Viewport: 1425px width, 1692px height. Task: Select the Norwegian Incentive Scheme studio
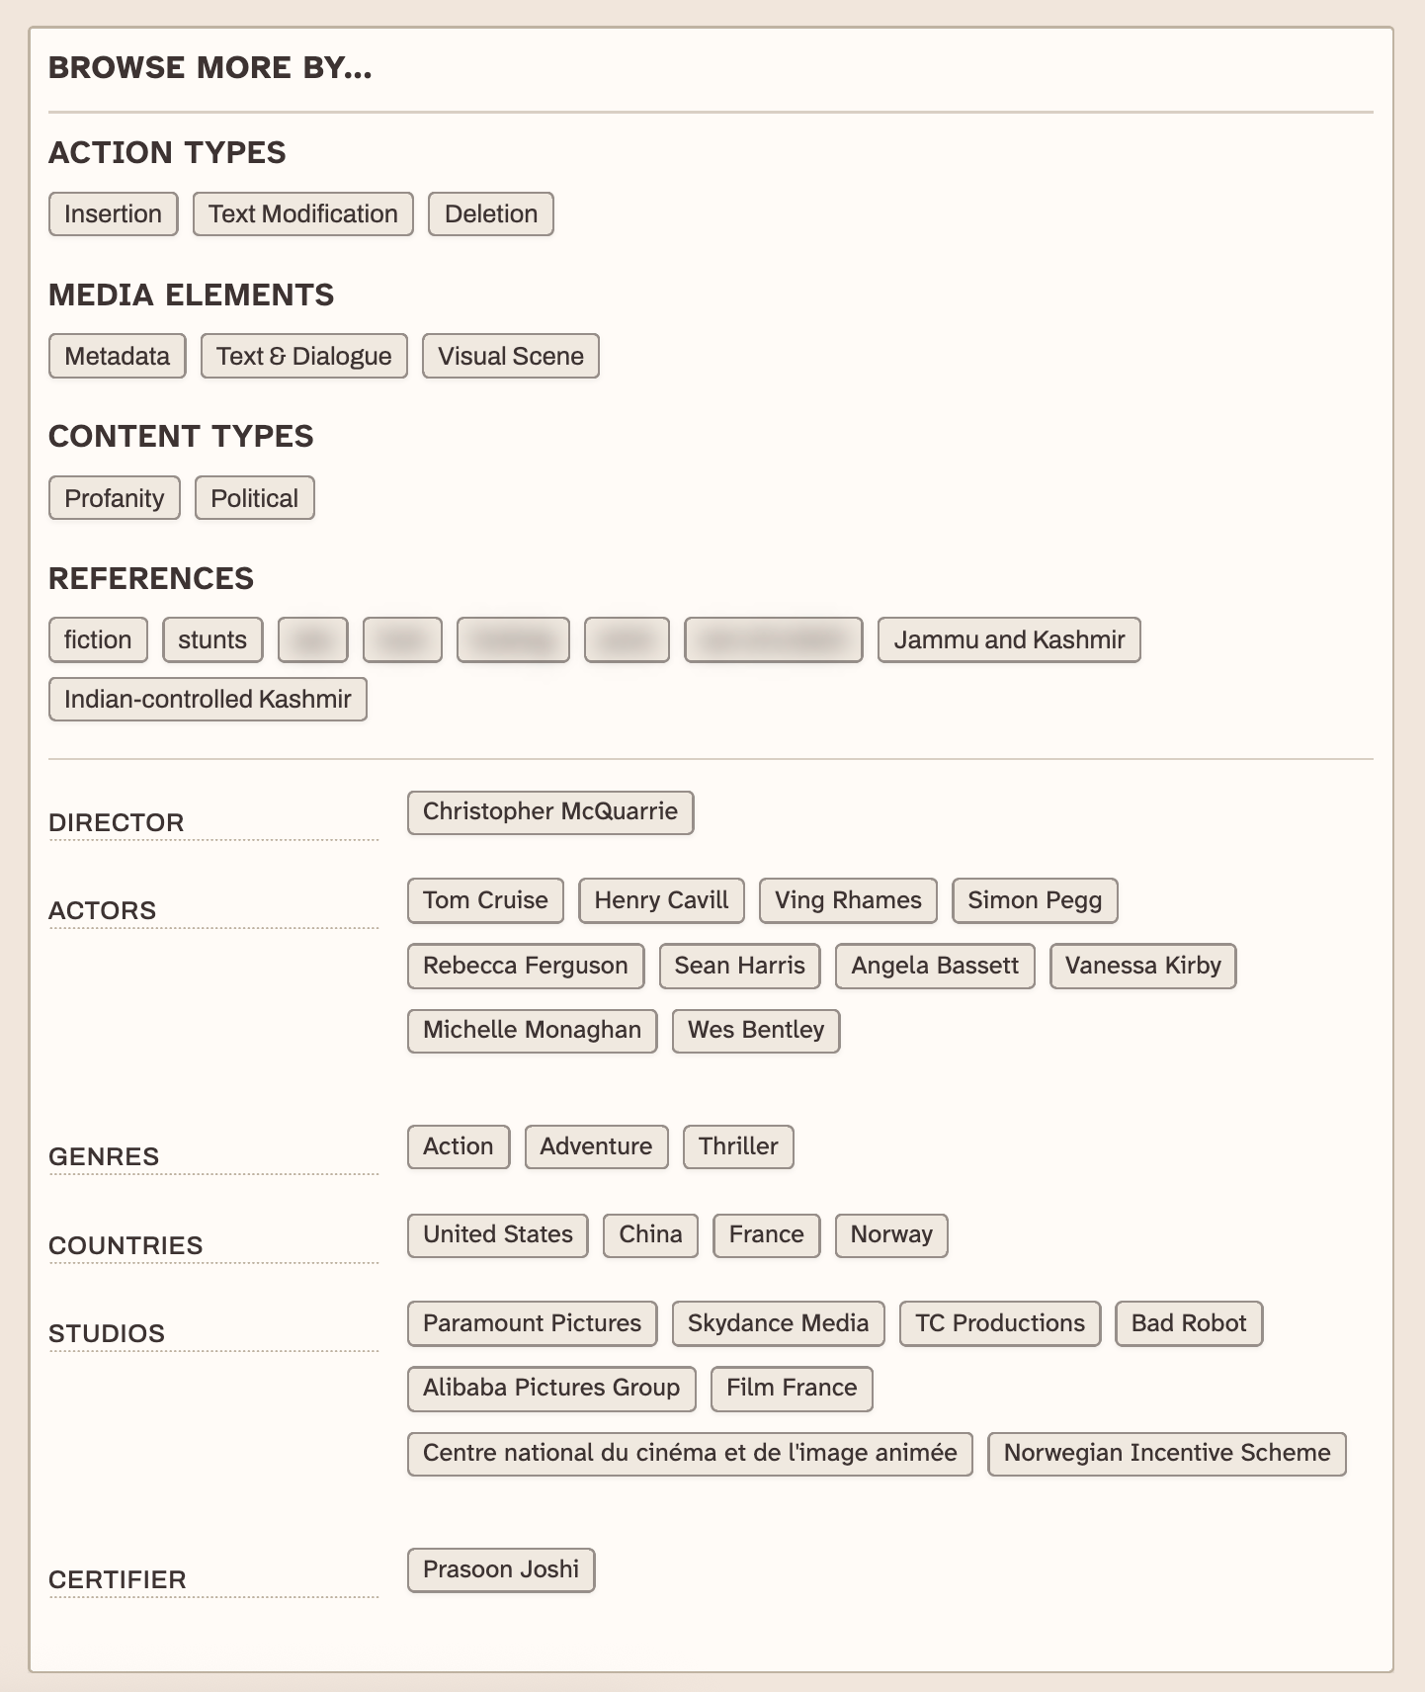[1166, 1454]
